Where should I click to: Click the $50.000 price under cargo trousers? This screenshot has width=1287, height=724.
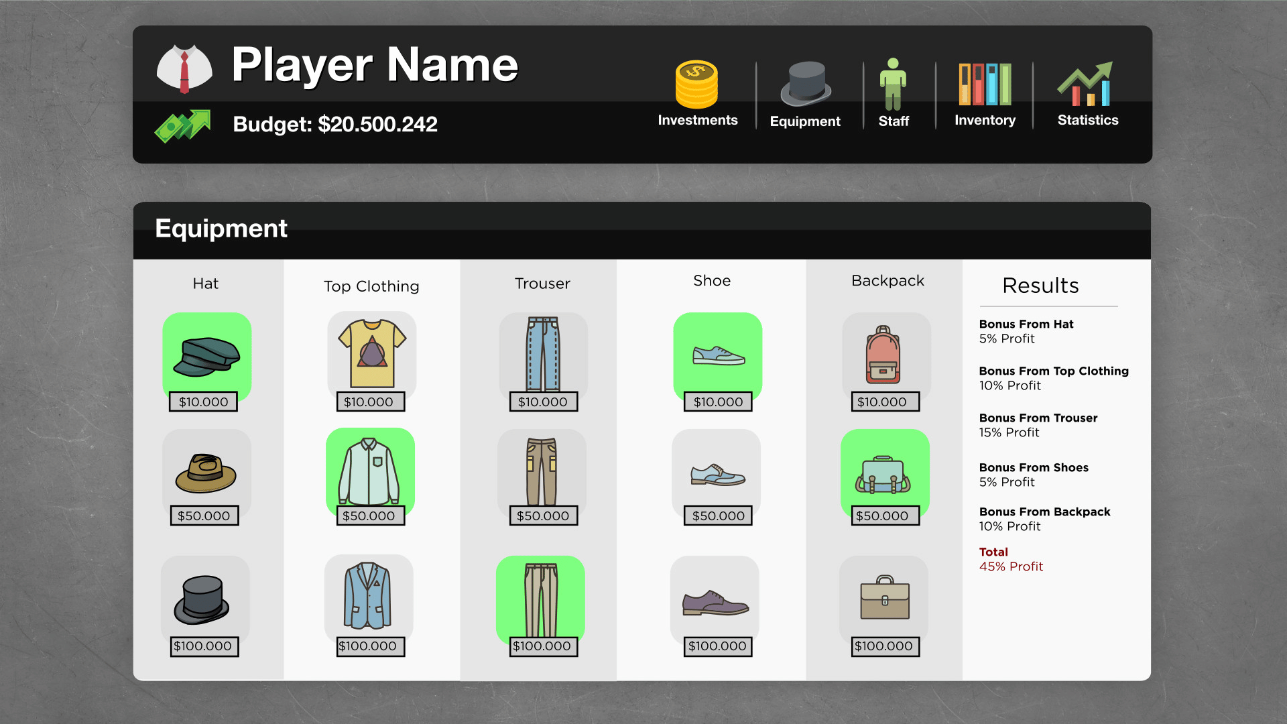click(542, 516)
